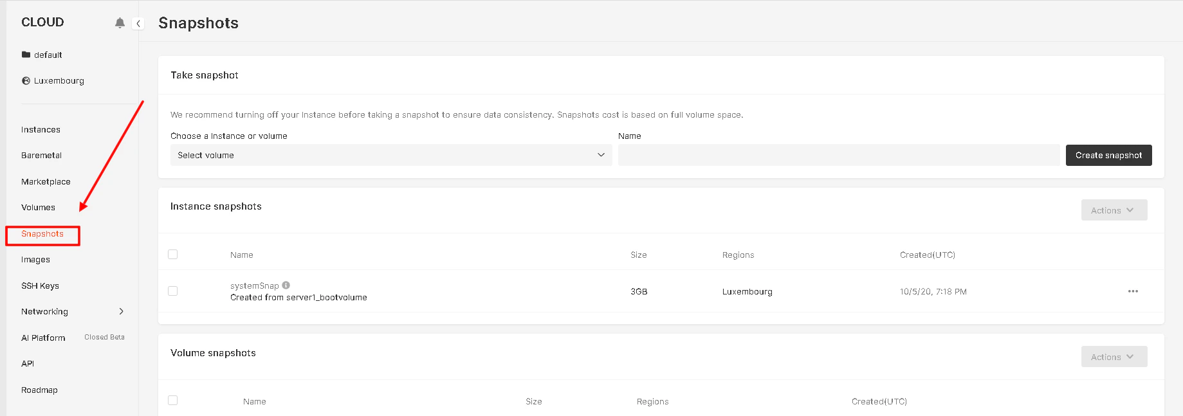
Task: Tick the systemSnap row checkbox
Action: [172, 291]
